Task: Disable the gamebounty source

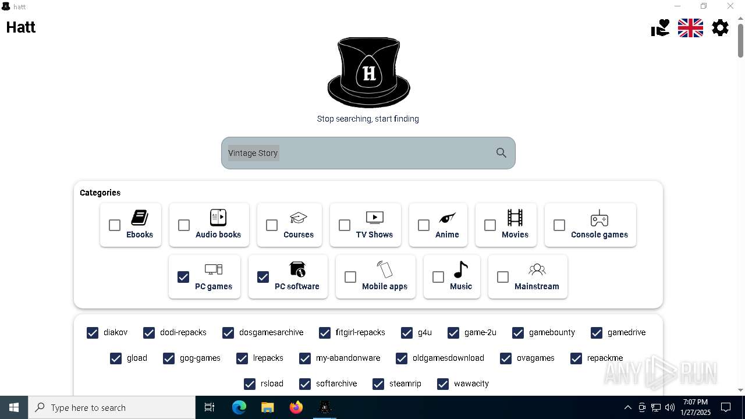Action: pyautogui.click(x=518, y=332)
